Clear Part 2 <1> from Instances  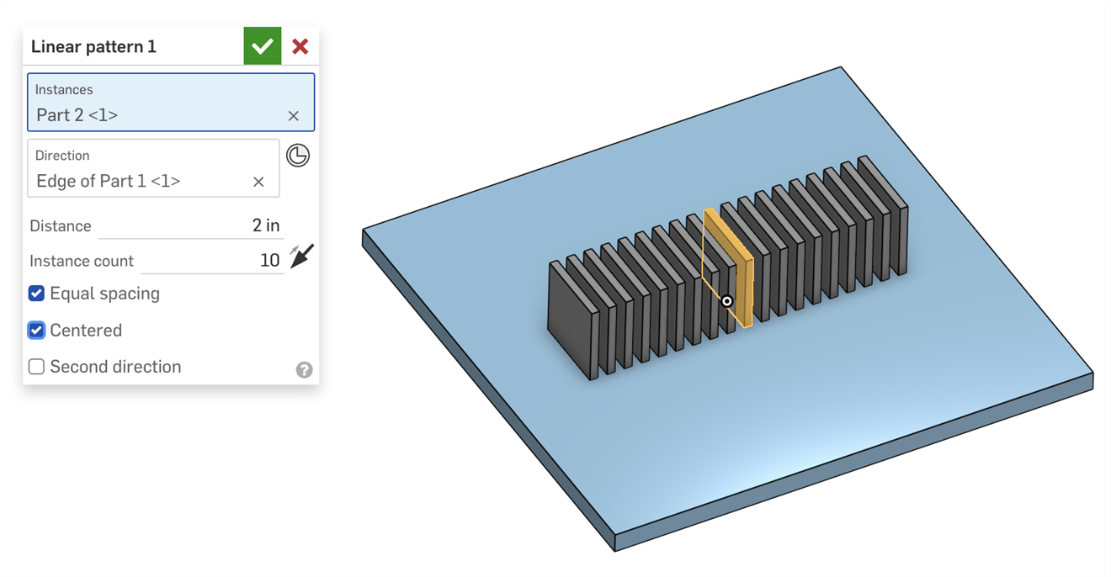pos(294,116)
